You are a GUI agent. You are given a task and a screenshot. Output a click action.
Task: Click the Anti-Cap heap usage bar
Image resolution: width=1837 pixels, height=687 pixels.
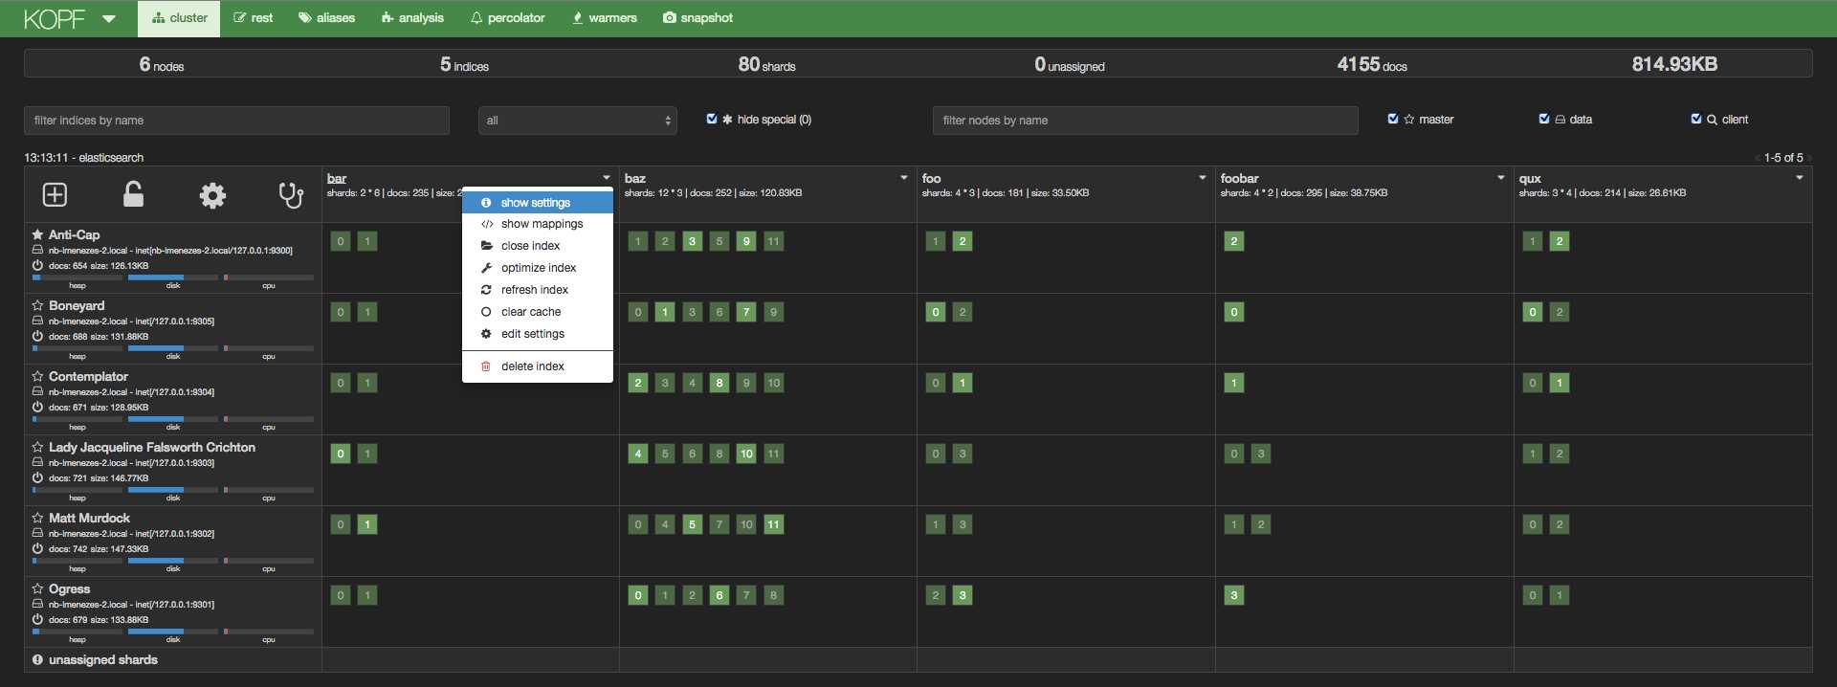(x=77, y=277)
